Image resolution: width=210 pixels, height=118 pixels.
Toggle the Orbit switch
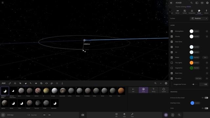pos(206,108)
